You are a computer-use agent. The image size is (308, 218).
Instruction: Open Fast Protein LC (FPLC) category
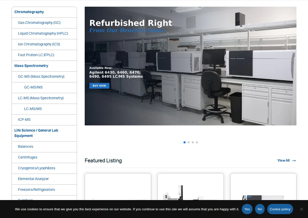36,55
